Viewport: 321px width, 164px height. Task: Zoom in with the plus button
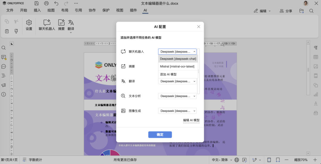tap(315, 160)
